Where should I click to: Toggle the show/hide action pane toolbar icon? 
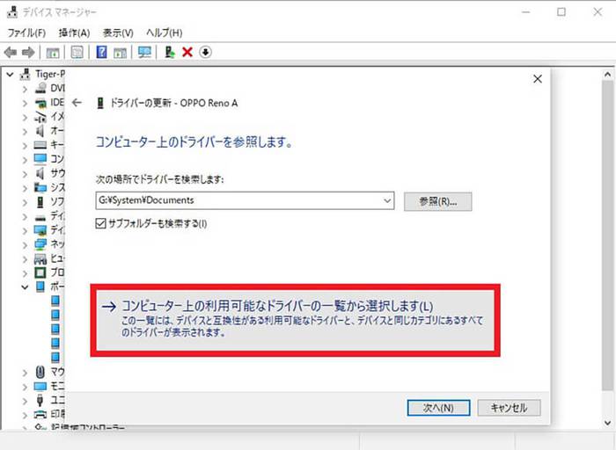120,52
